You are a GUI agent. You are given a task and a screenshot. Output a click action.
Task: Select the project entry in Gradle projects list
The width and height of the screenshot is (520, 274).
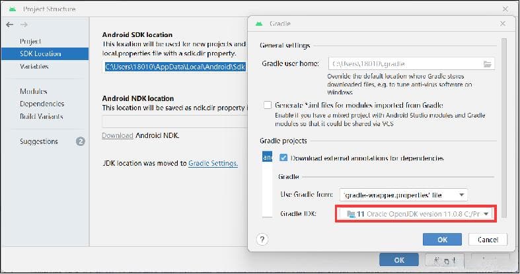click(267, 157)
